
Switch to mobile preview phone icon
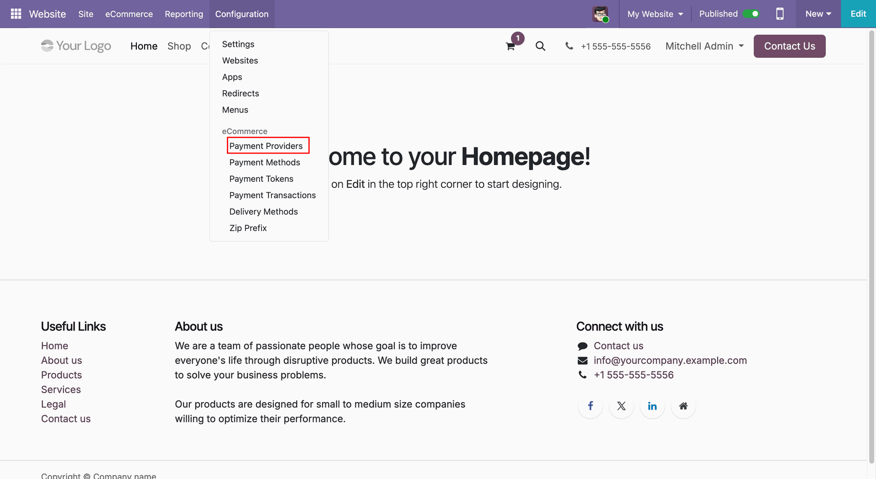(x=780, y=14)
